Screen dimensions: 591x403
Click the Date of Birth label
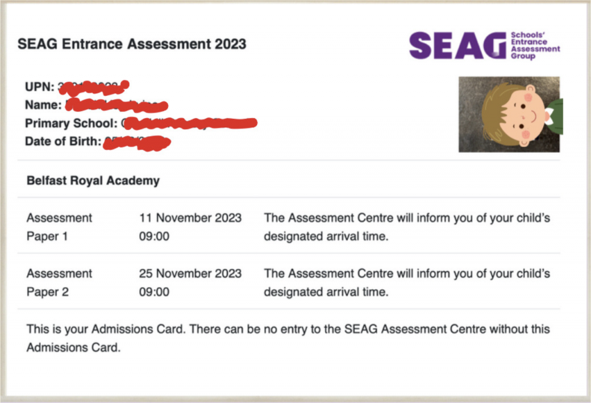(x=63, y=142)
